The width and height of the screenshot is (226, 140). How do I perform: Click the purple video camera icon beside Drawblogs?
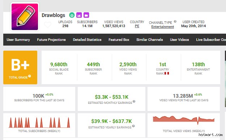click(x=86, y=15)
